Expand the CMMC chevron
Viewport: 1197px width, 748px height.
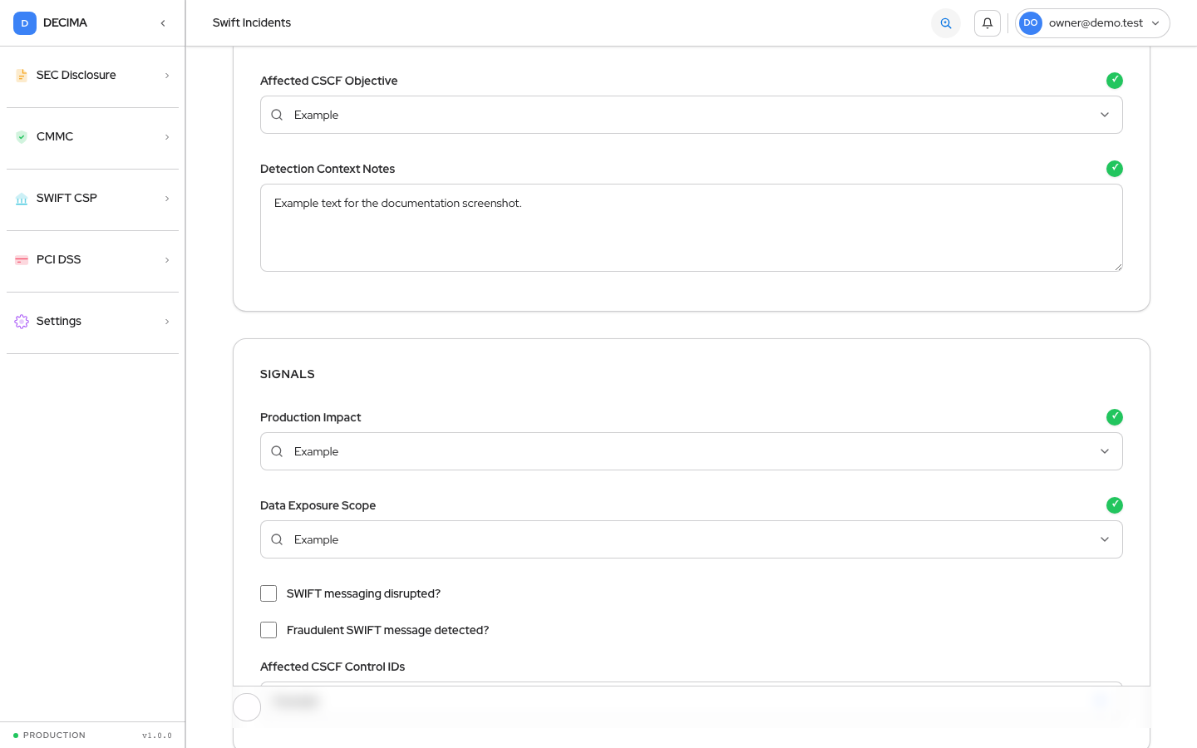(167, 137)
